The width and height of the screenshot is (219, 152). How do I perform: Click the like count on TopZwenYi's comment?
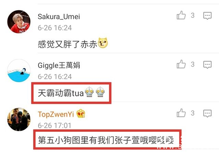click(x=193, y=113)
